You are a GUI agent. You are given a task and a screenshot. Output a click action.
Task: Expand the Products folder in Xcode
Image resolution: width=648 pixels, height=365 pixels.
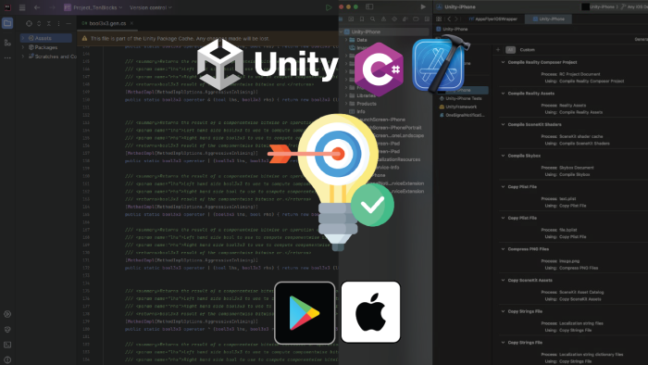pos(346,104)
